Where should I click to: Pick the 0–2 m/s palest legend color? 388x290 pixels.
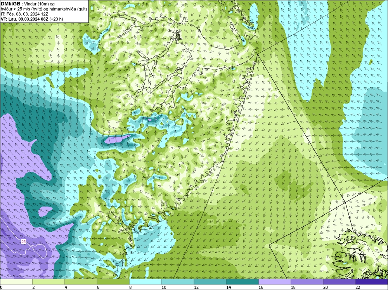pyautogui.click(x=16, y=281)
